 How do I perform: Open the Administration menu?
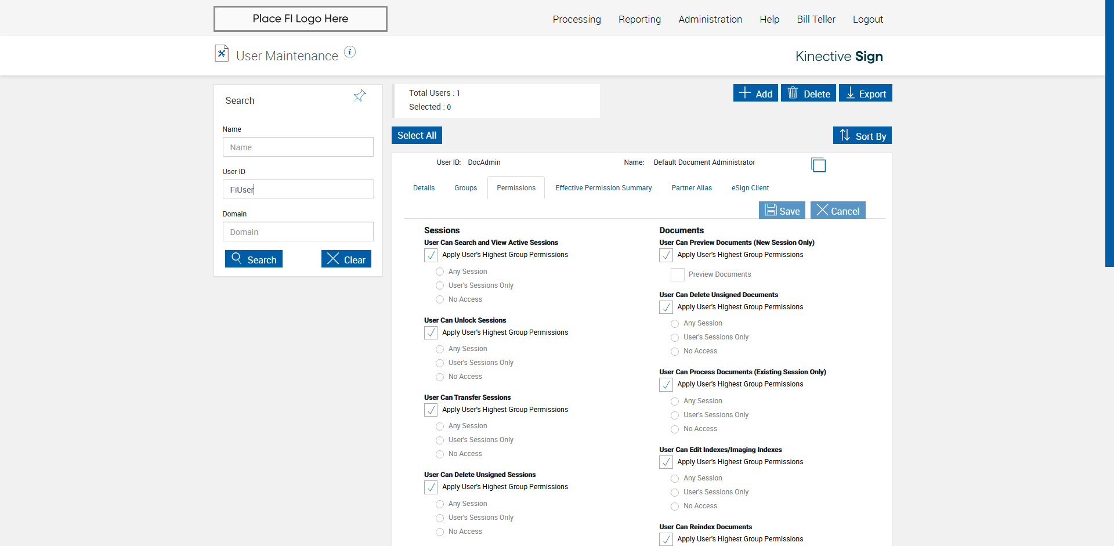710,19
